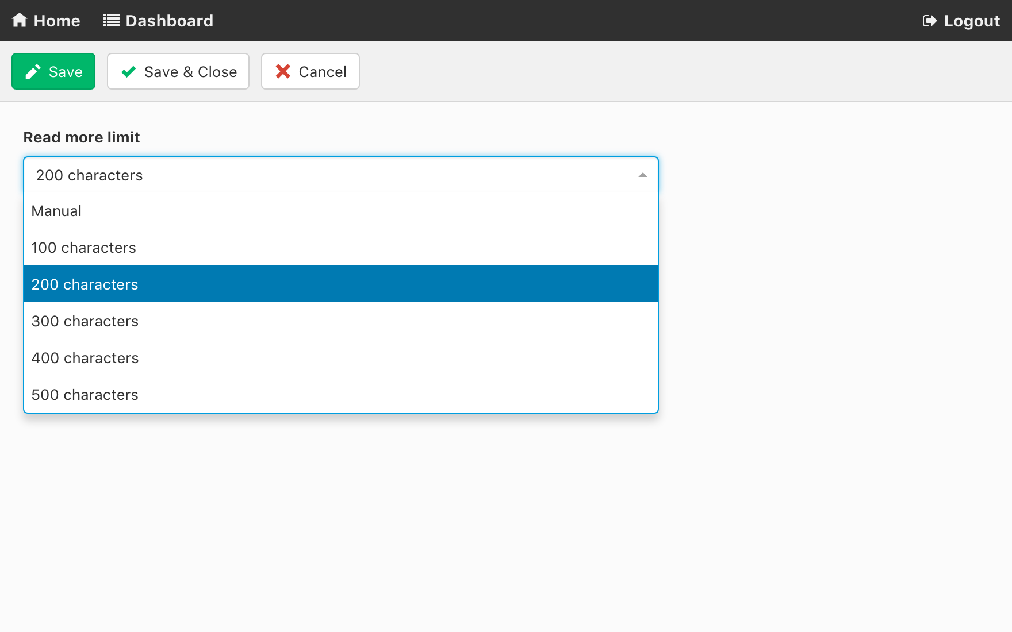Click the Logout arrow icon

(929, 21)
